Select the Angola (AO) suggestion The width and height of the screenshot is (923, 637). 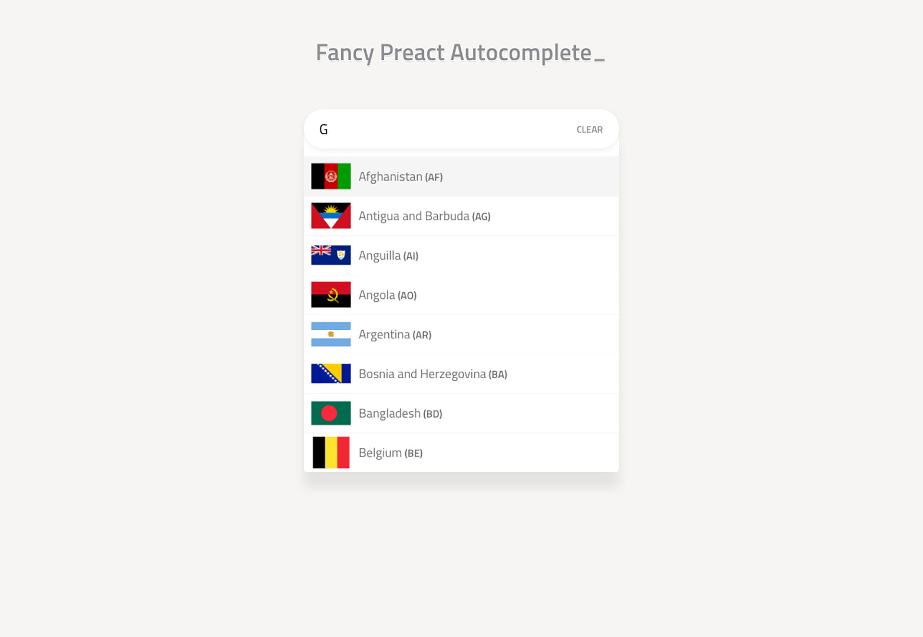pyautogui.click(x=461, y=295)
